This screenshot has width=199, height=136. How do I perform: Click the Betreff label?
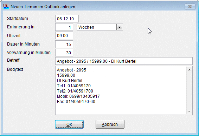[13, 60]
